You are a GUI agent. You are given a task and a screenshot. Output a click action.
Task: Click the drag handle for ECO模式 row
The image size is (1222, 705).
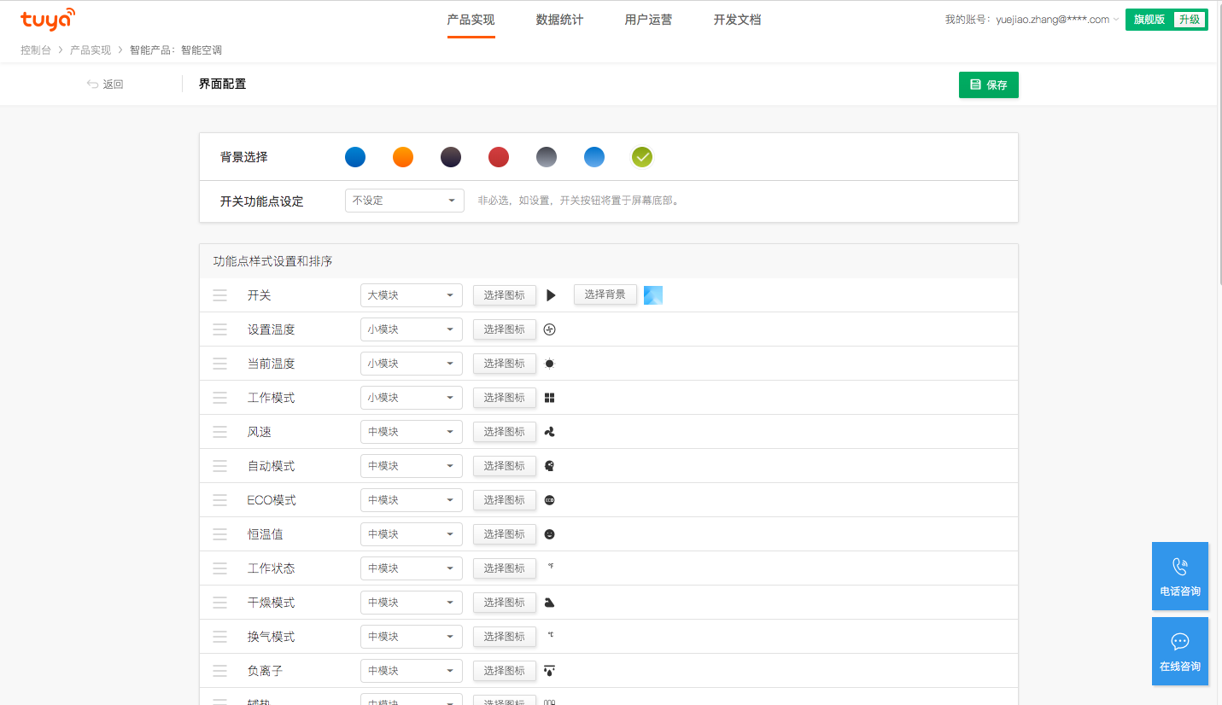tap(220, 500)
